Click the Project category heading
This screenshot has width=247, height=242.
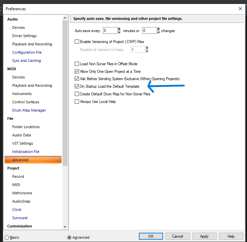[x=13, y=168]
